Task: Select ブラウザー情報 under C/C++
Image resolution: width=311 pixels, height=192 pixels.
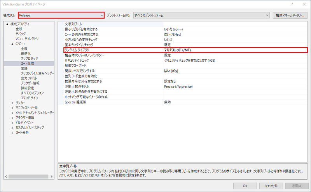Action: (x=30, y=83)
